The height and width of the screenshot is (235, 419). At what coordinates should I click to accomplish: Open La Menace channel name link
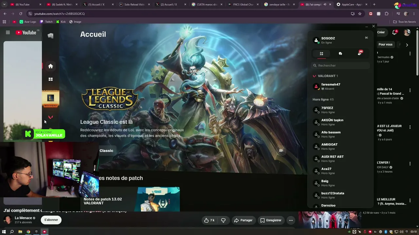coord(23,218)
